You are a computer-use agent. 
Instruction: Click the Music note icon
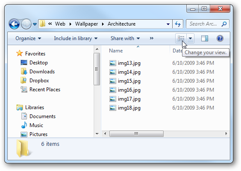(x=24, y=125)
